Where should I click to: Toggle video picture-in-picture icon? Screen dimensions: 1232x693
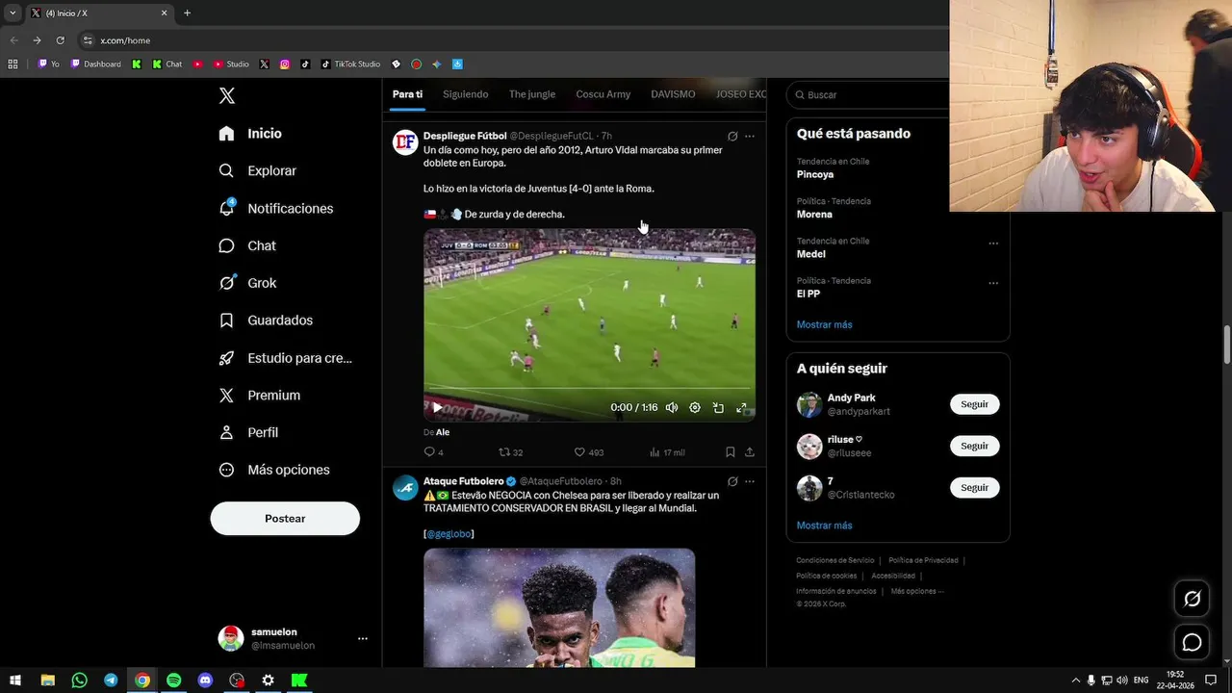click(x=718, y=408)
